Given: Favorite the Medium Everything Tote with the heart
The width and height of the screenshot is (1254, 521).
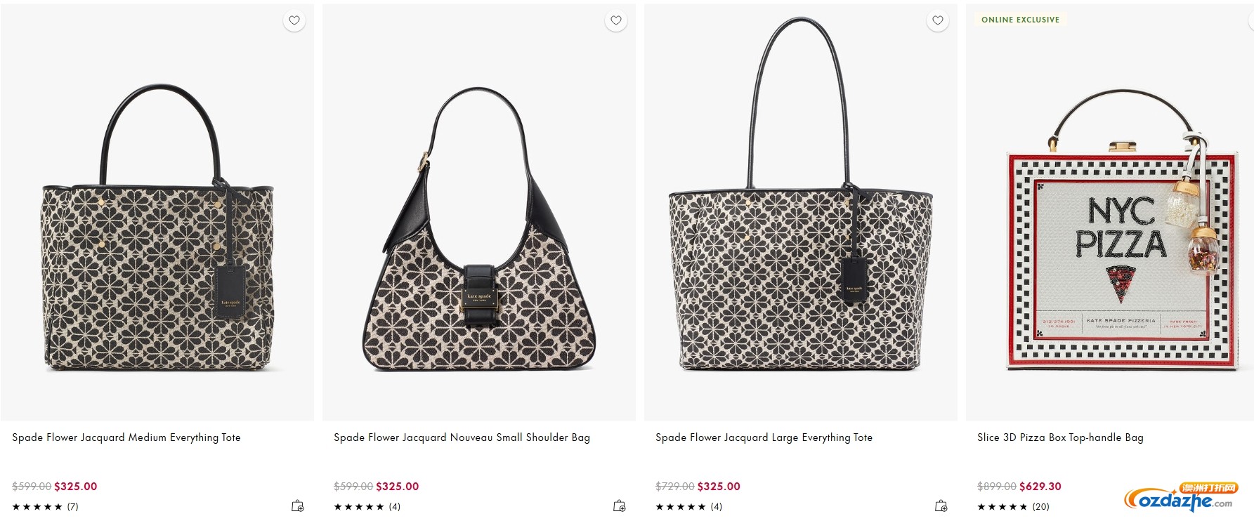Looking at the screenshot, I should pos(294,20).
